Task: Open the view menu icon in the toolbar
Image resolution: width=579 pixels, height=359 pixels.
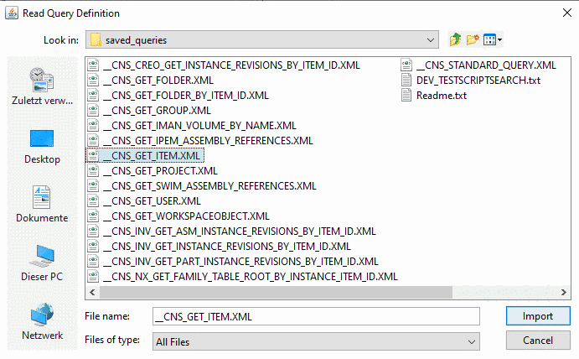Action: coord(492,39)
